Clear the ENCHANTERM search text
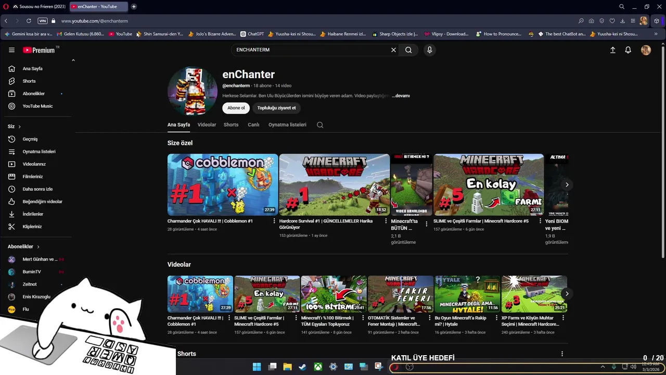Screen dimensions: 666x375 click(393, 50)
